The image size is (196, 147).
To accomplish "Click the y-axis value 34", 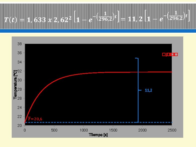I will [x=20, y=62].
